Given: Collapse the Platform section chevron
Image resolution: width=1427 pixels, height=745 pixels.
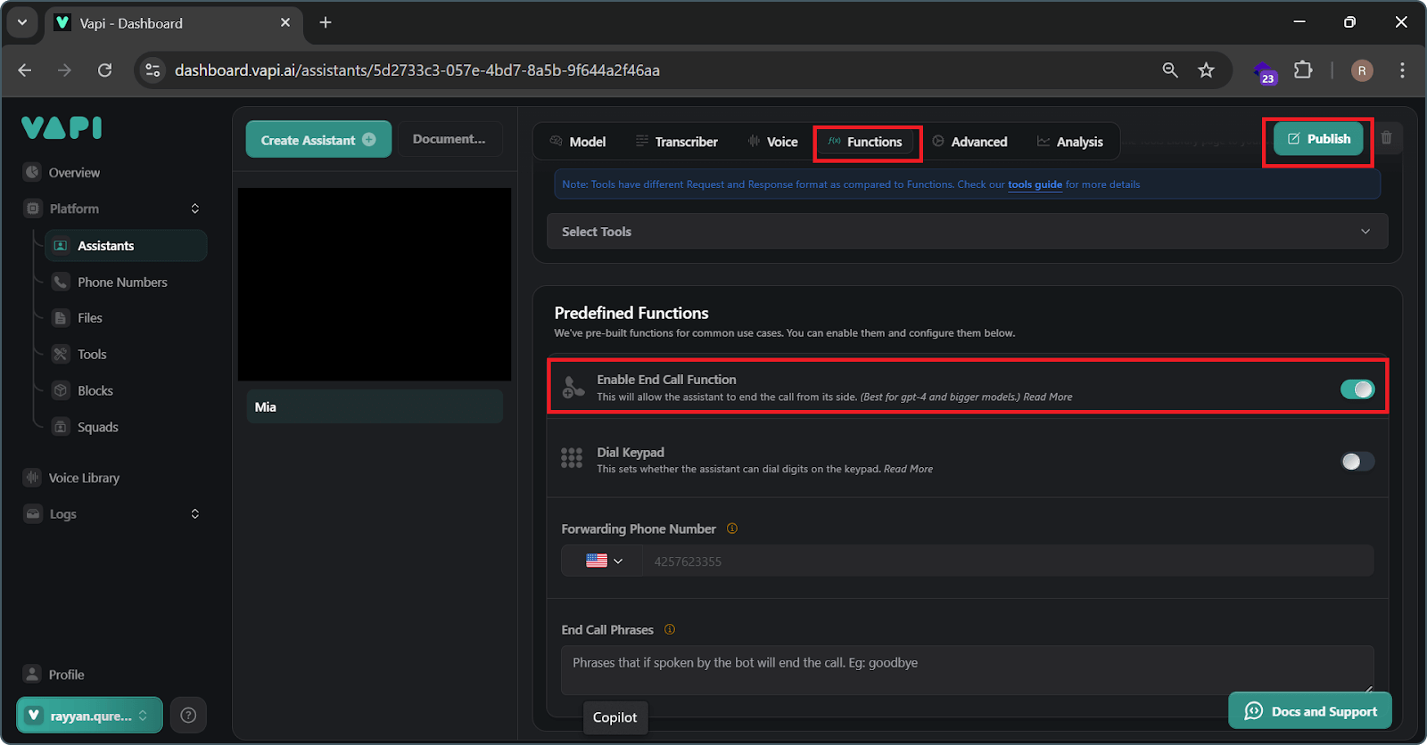Looking at the screenshot, I should (x=194, y=209).
